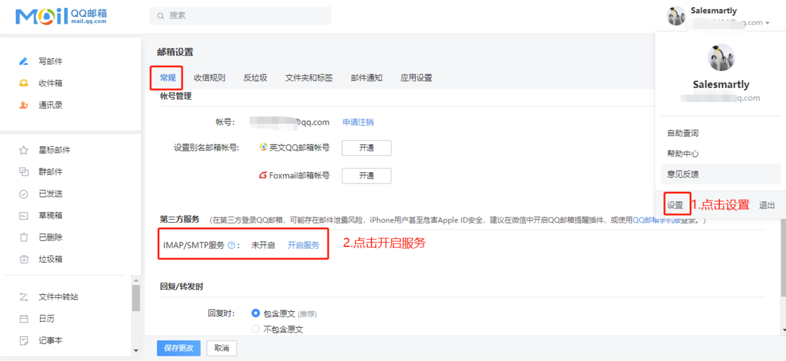
Task: Click the group mail icon
Action: click(x=24, y=172)
